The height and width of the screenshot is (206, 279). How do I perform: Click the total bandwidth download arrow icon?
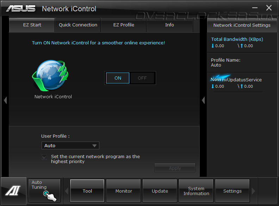coord(212,46)
